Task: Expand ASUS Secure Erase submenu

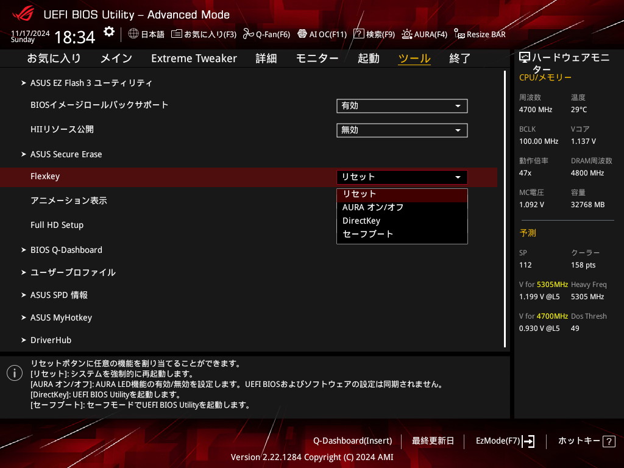Action: click(66, 154)
